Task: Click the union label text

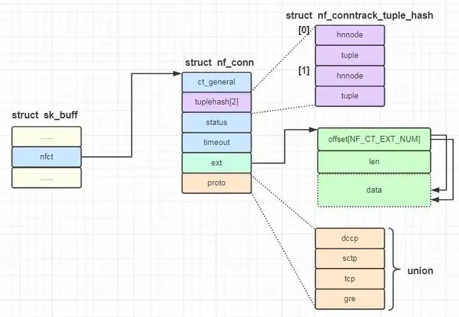Action: 420,270
